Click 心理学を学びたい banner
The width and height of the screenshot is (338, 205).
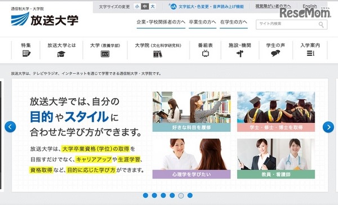pyautogui.click(x=192, y=174)
